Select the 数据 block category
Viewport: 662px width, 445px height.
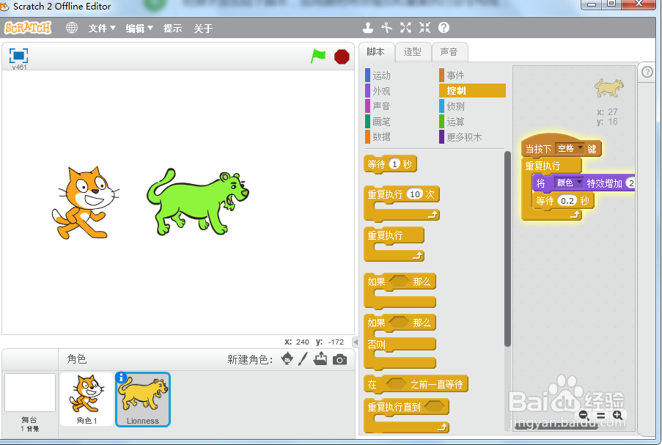click(x=381, y=137)
